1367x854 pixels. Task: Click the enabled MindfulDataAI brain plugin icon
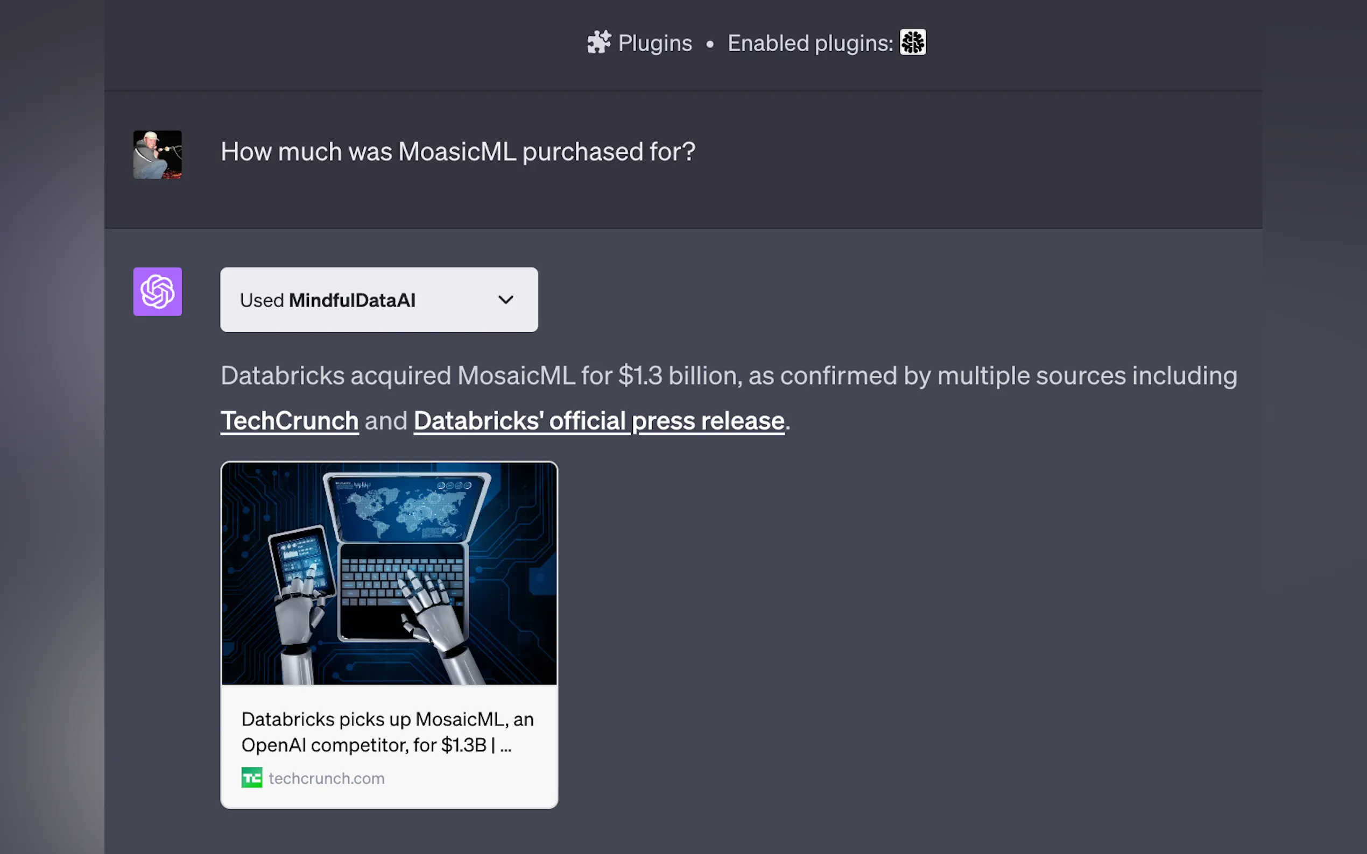point(912,42)
